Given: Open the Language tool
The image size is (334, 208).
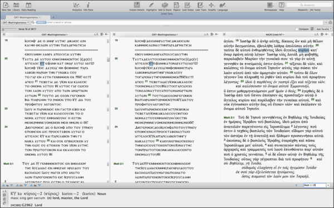Looking at the screenshot, I should click(x=223, y=6).
